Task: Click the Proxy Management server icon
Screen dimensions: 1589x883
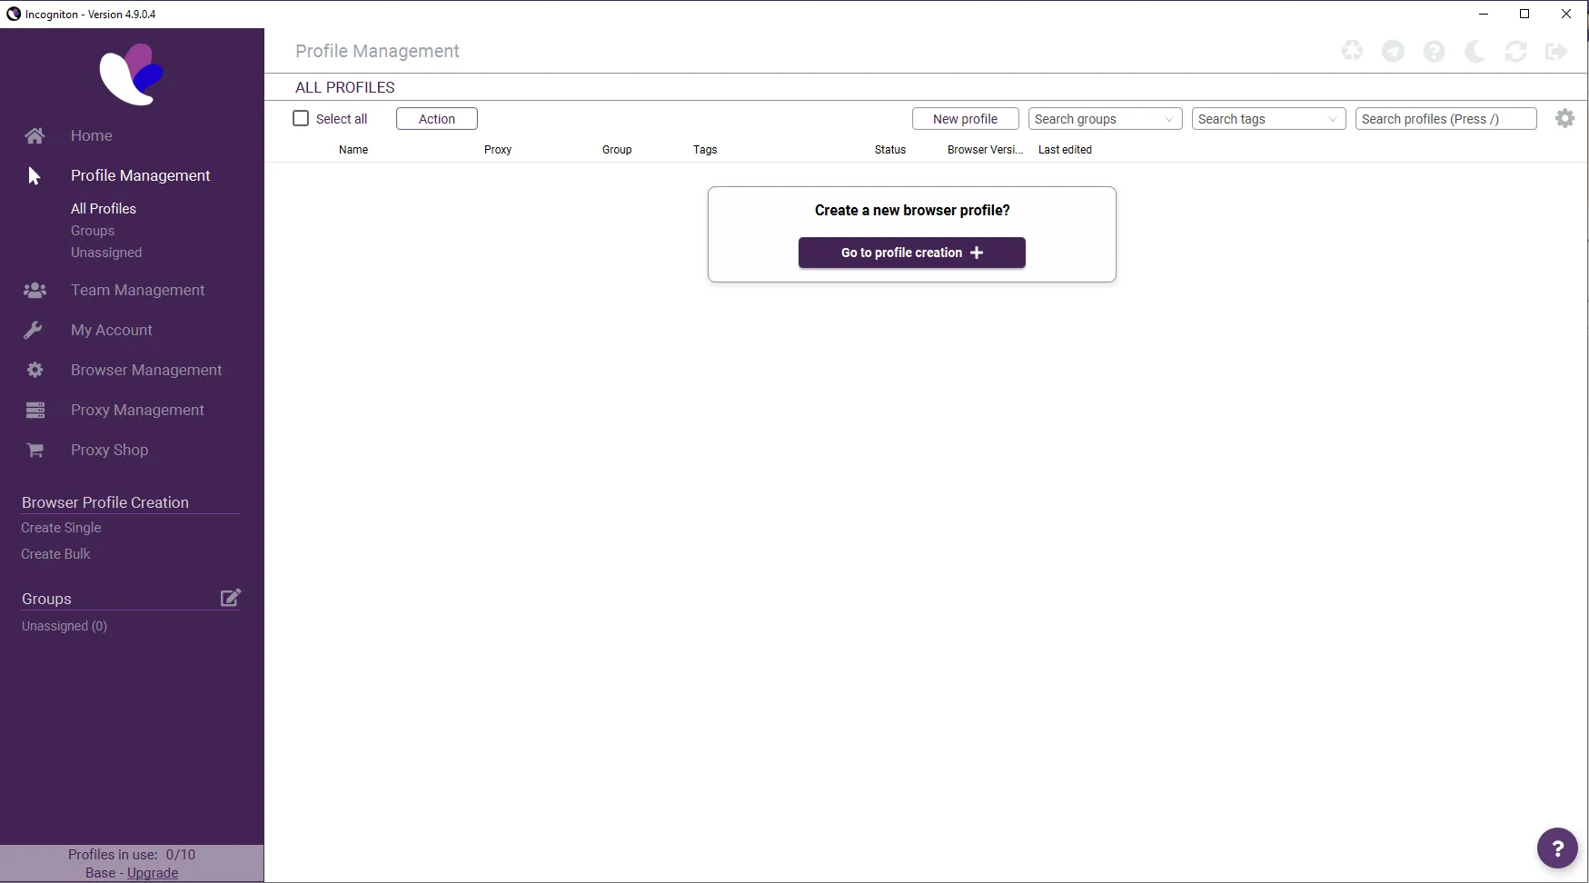Action: tap(35, 410)
